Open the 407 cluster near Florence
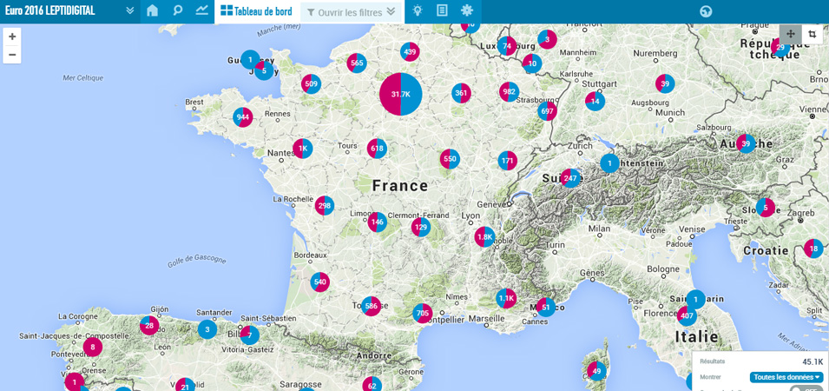 [x=687, y=316]
